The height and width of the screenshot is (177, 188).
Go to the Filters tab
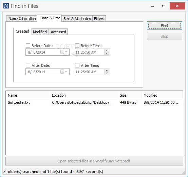99,19
